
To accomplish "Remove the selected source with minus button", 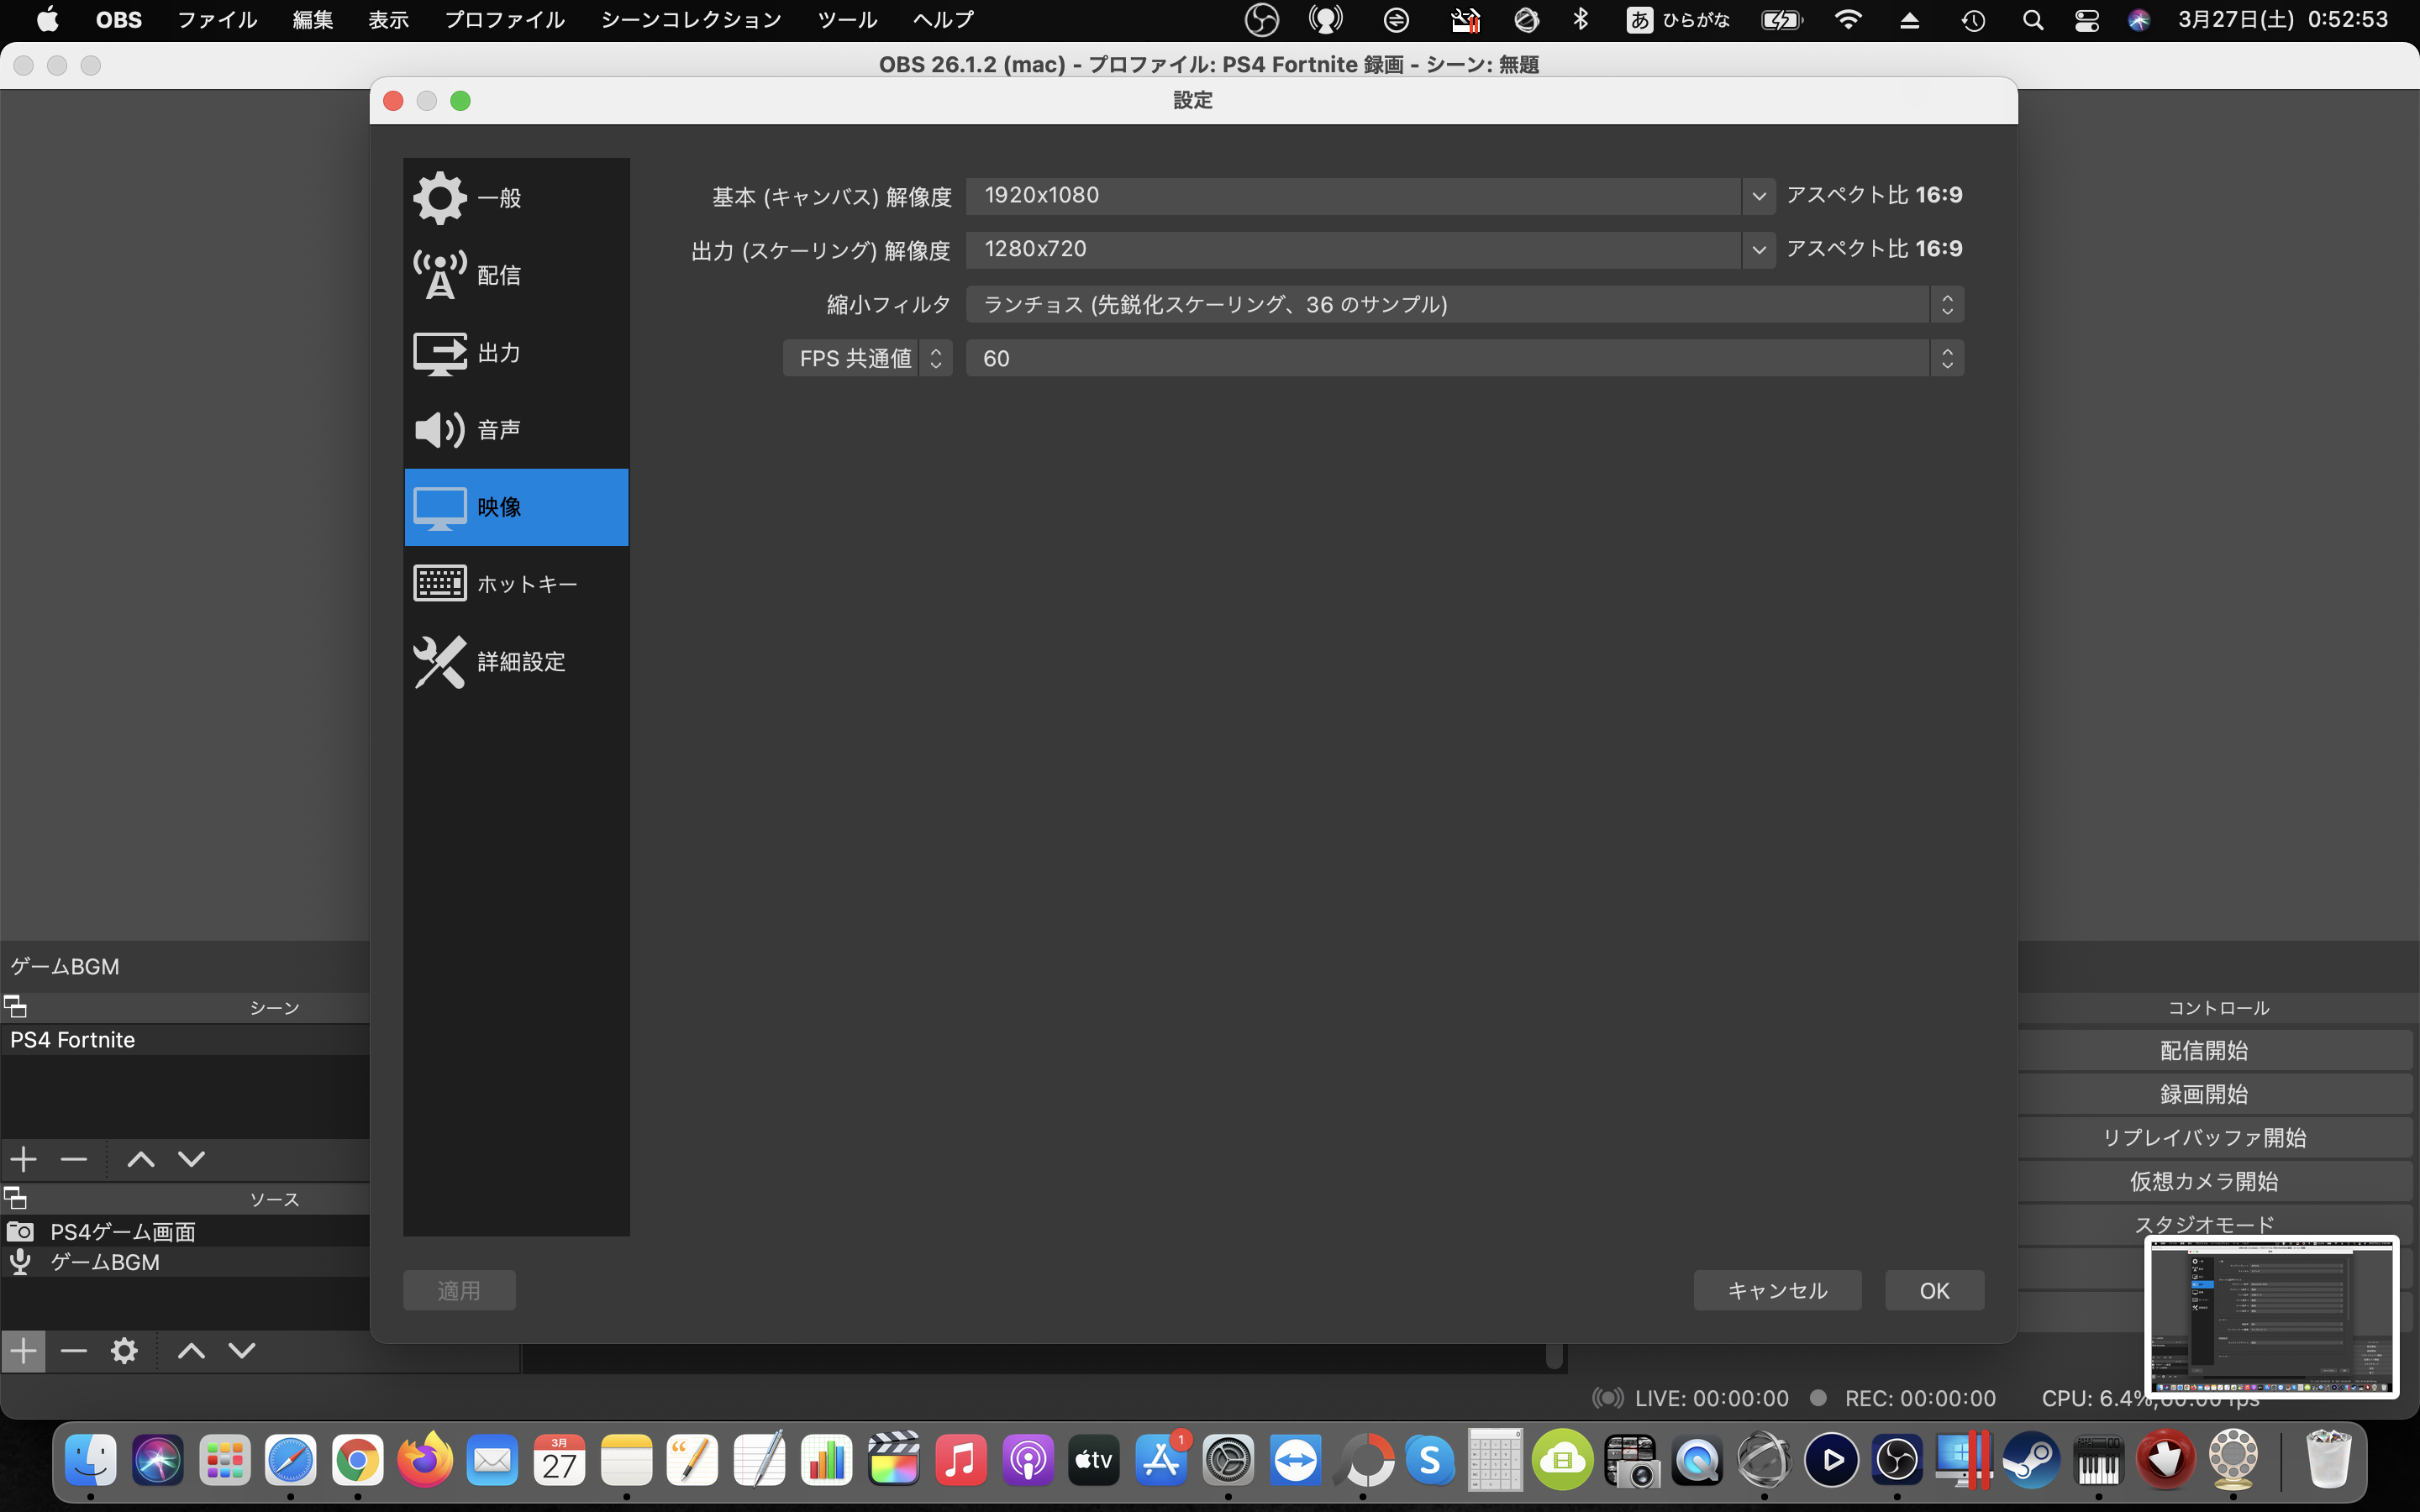I will pyautogui.click(x=74, y=1351).
